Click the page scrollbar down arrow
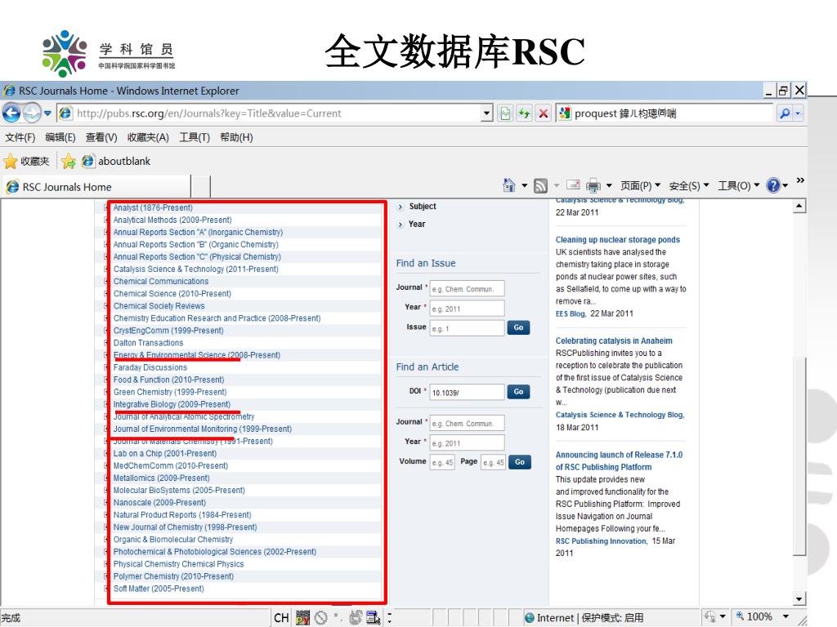Screen dimensions: 837x627 click(799, 598)
